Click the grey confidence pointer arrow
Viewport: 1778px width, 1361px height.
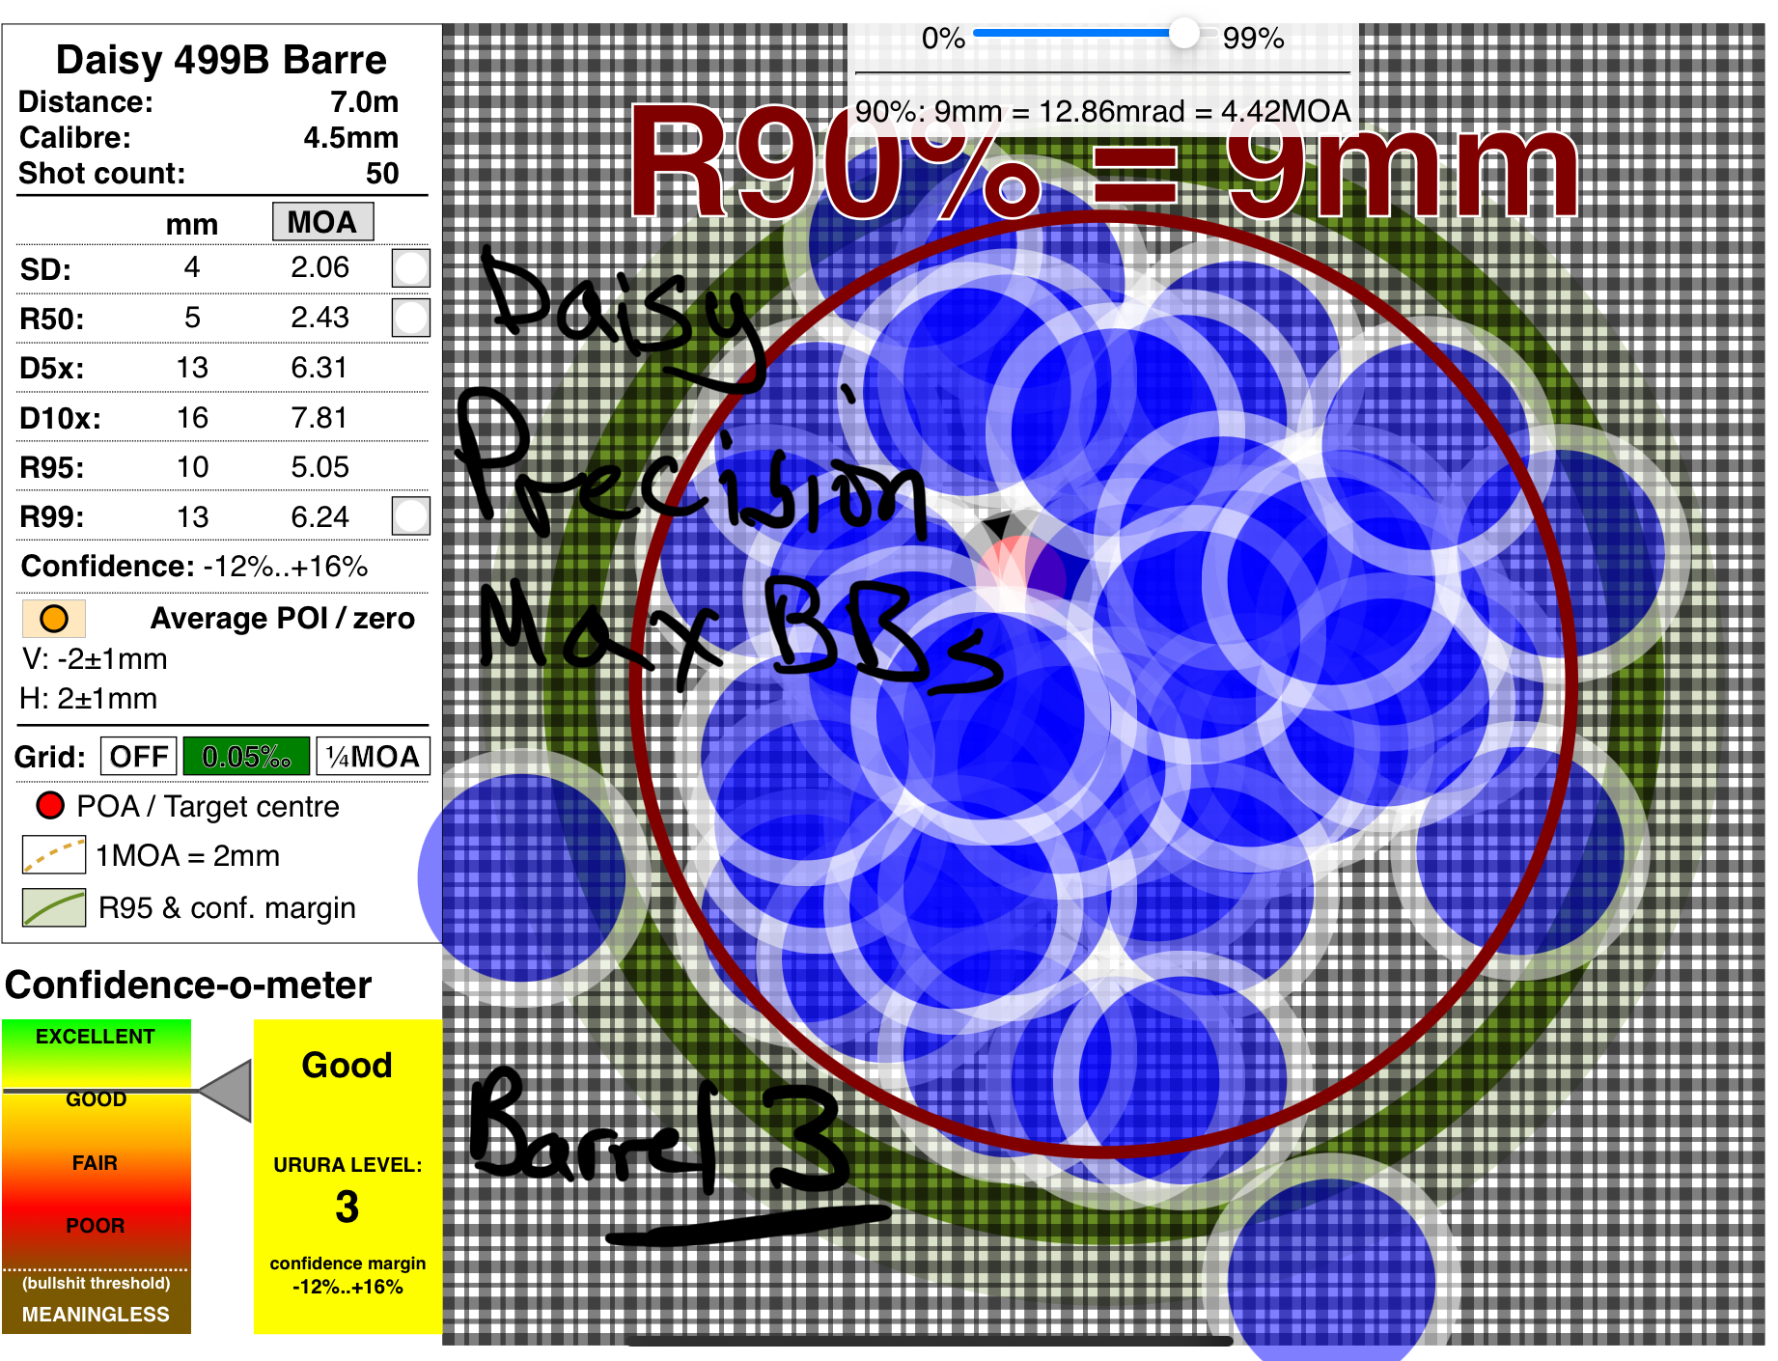click(x=227, y=1091)
